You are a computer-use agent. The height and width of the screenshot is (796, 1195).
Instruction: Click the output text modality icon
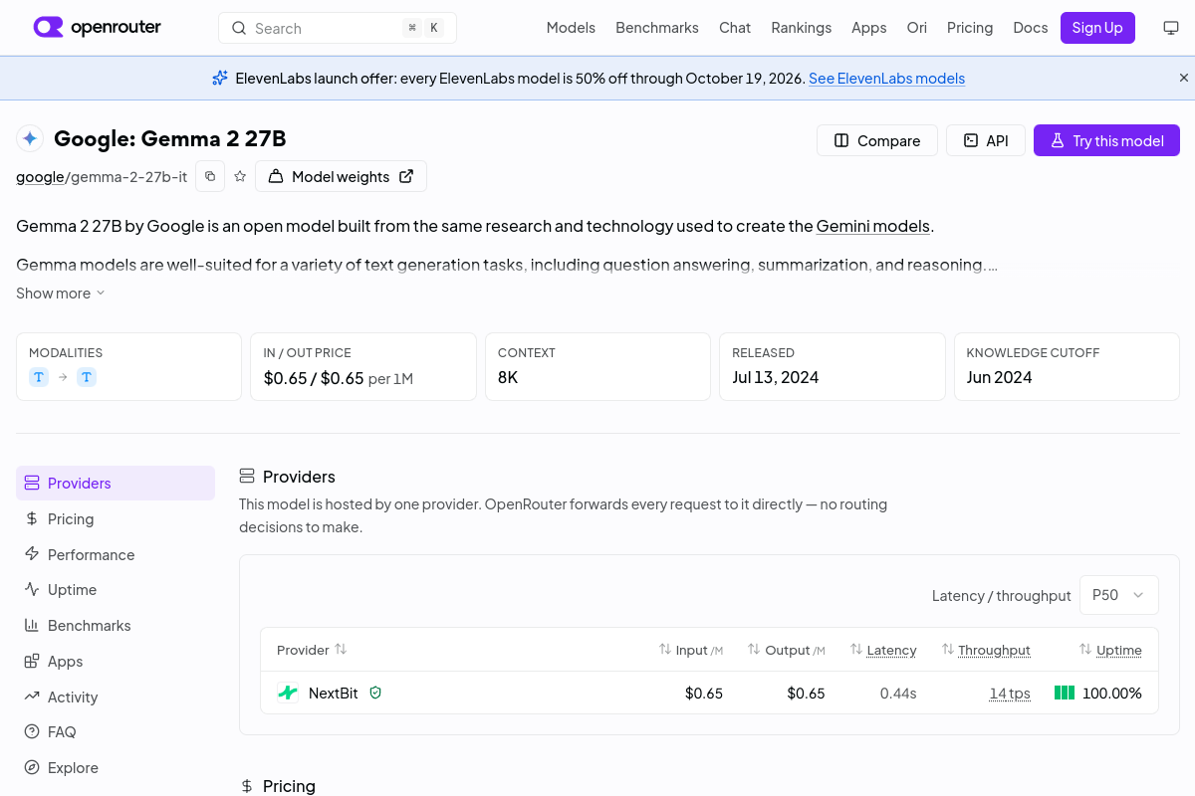(x=87, y=377)
